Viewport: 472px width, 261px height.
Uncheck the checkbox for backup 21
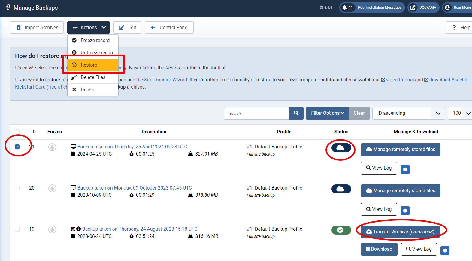[x=17, y=147]
